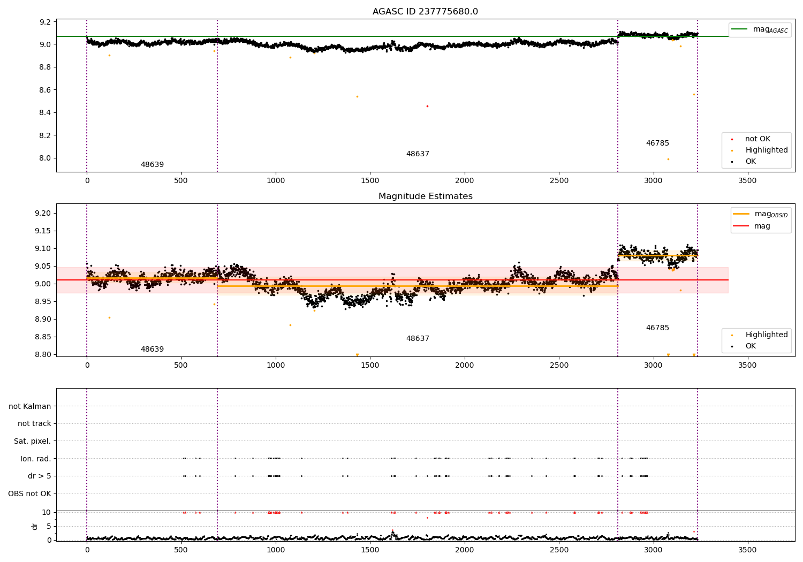Click the title "AGASC ID 237775680.0"

425,12
